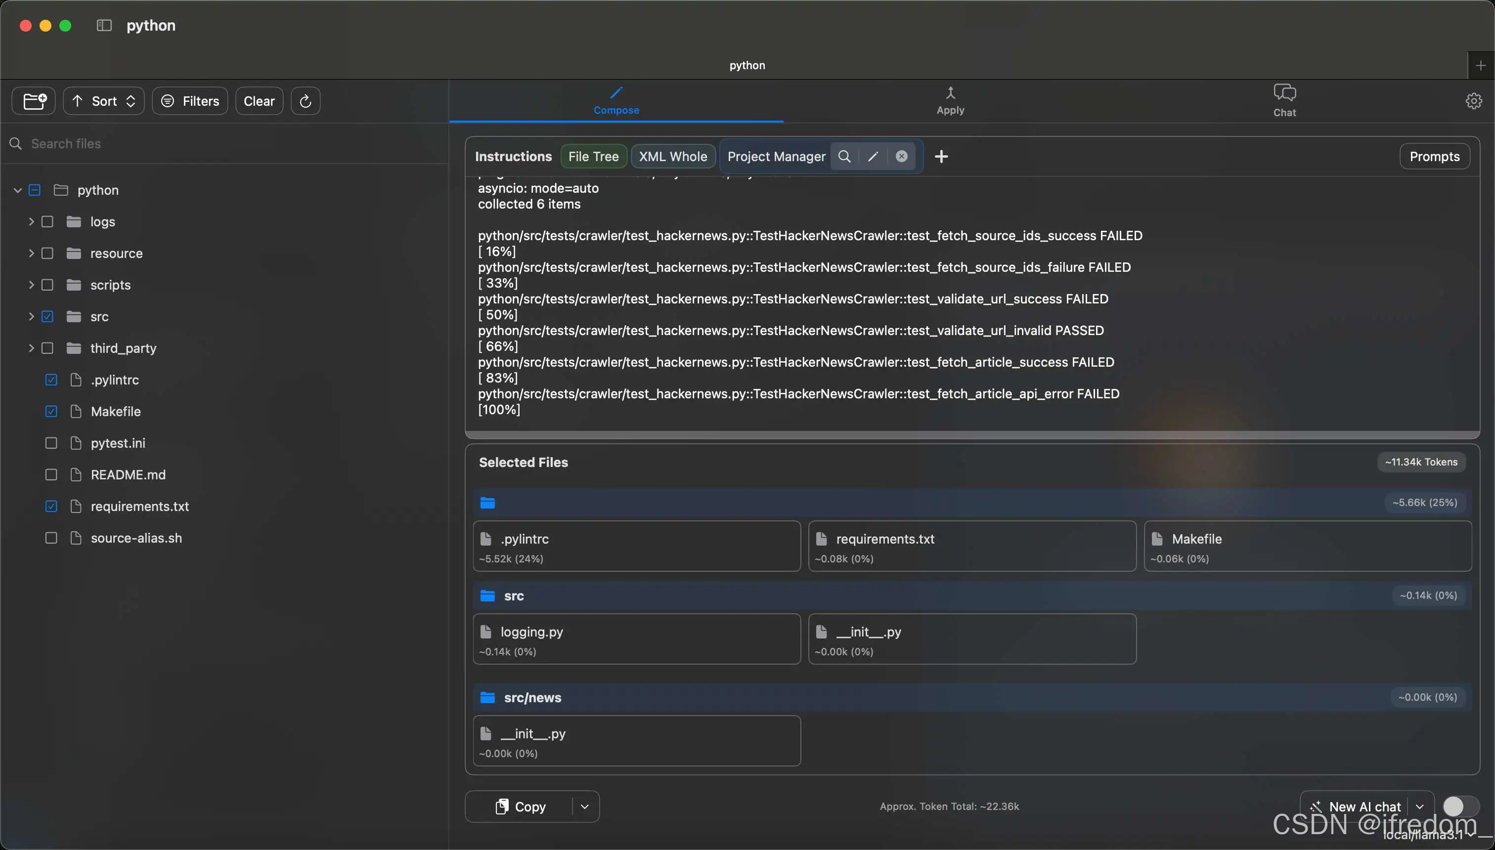
Task: Toggle the sidebar panel icon
Action: point(104,25)
